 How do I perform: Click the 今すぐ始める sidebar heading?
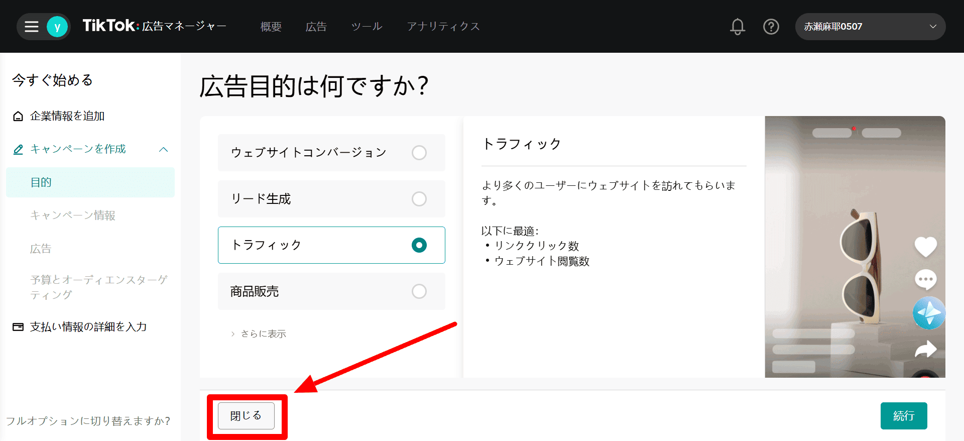tap(53, 80)
